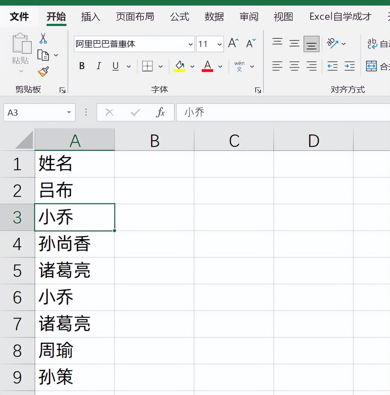The image size is (390, 395).
Task: Select cell containing 孙尚香
Action: (x=75, y=244)
